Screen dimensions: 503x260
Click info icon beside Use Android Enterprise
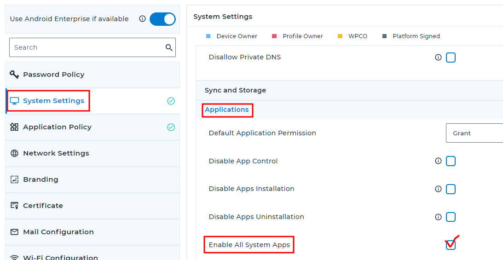coord(142,19)
